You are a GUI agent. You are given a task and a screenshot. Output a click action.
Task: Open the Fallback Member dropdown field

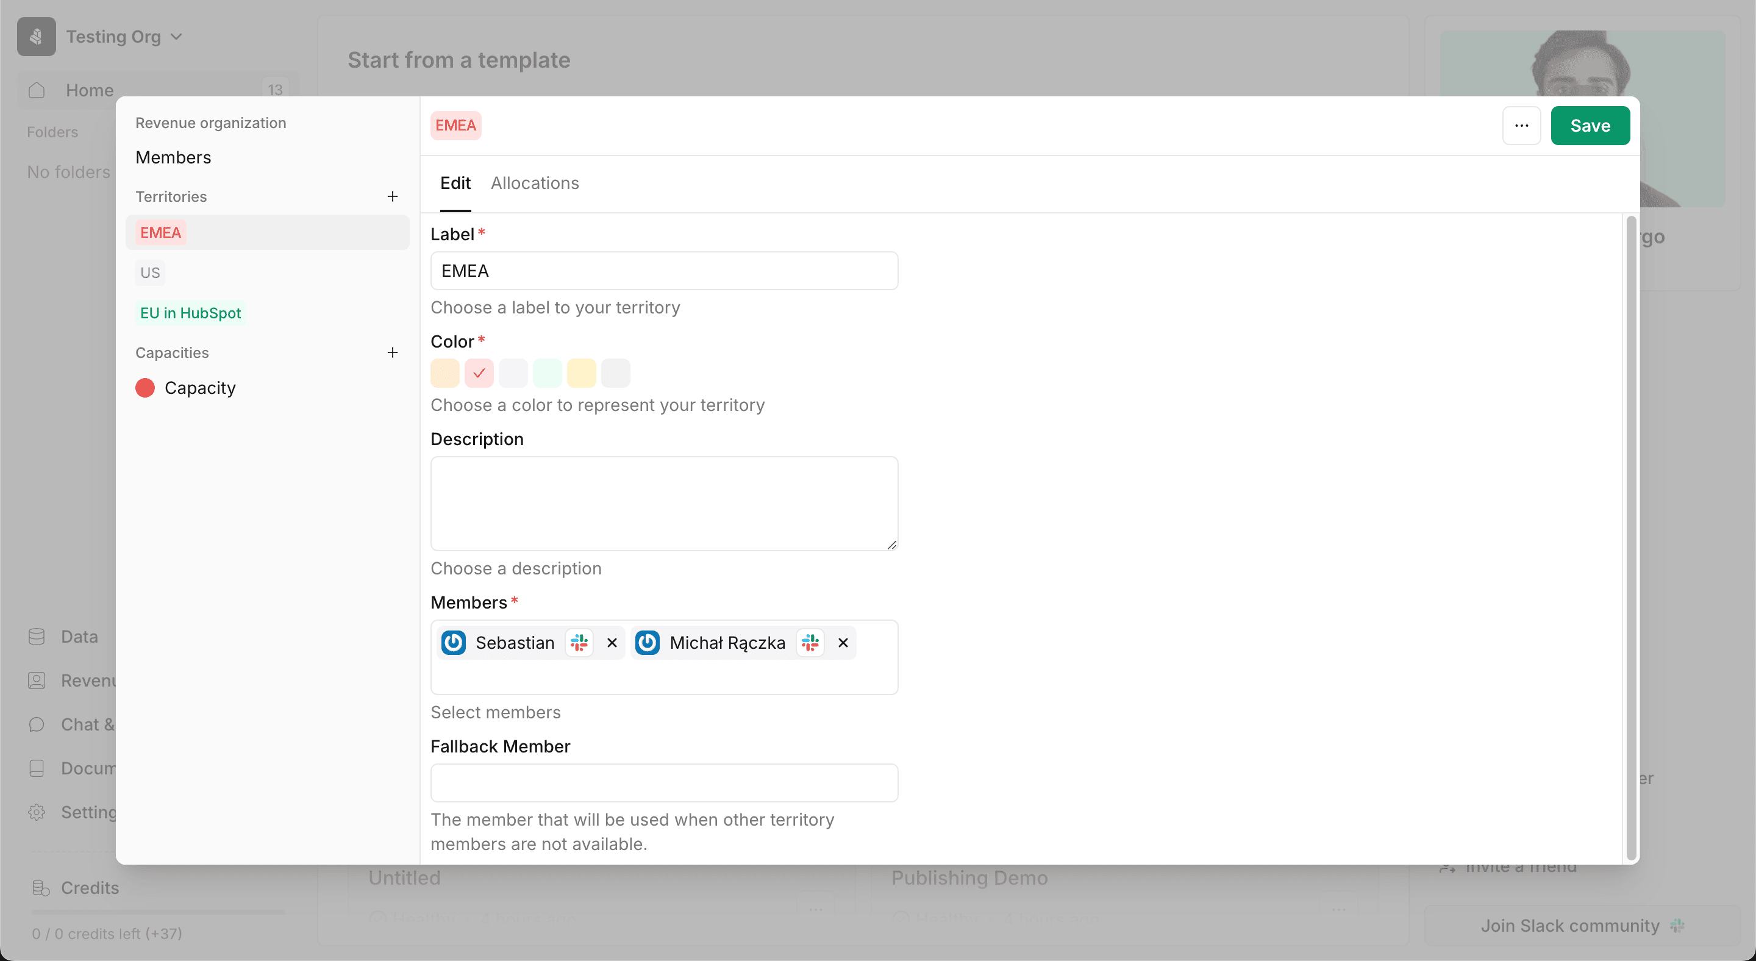[664, 782]
